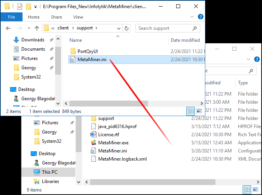Screen dimensions: 262x195
Task: Expand the chevron after client breadcrumb
Action: point(73,28)
